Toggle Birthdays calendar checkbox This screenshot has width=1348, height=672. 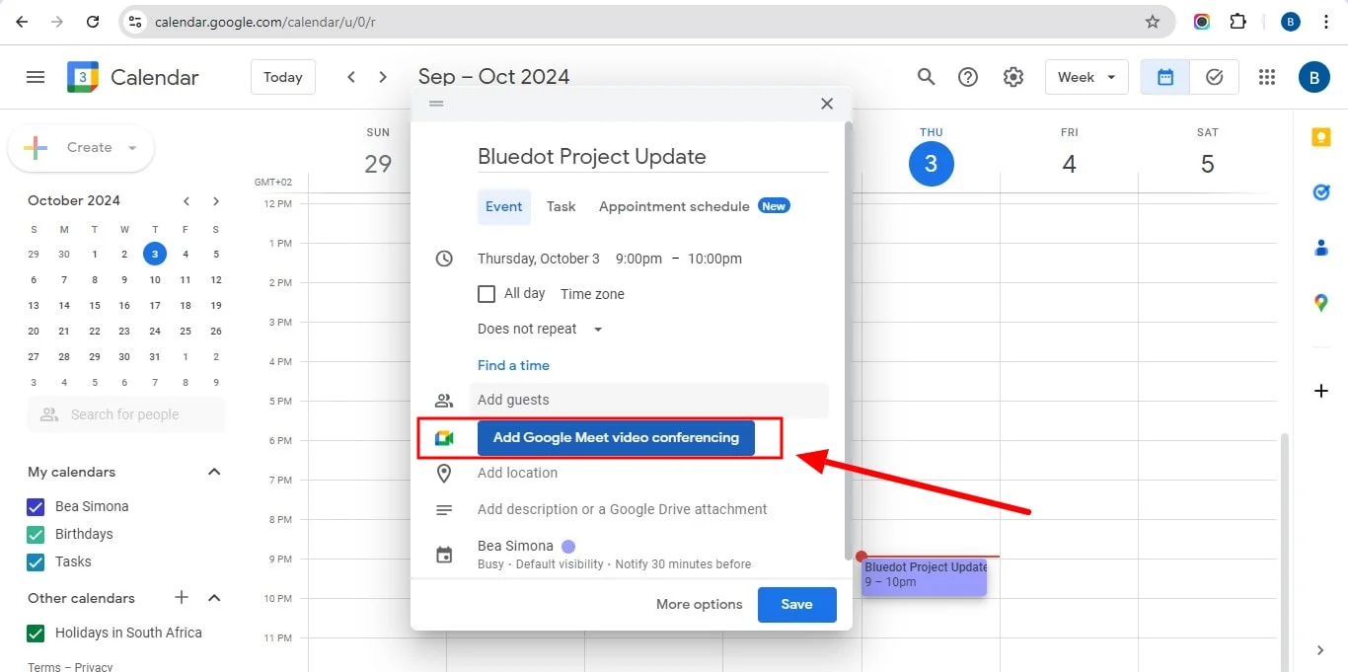(x=37, y=534)
